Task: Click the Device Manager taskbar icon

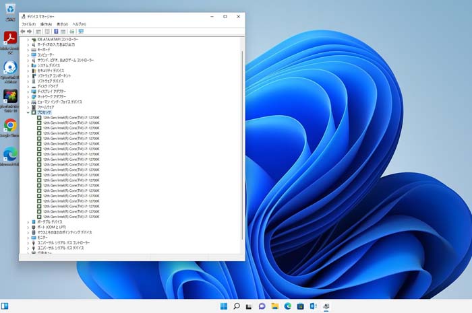Action: click(x=326, y=306)
